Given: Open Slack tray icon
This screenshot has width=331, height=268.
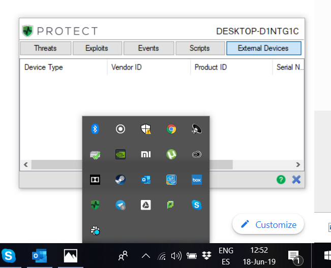Looking at the screenshot, I should (x=95, y=230).
